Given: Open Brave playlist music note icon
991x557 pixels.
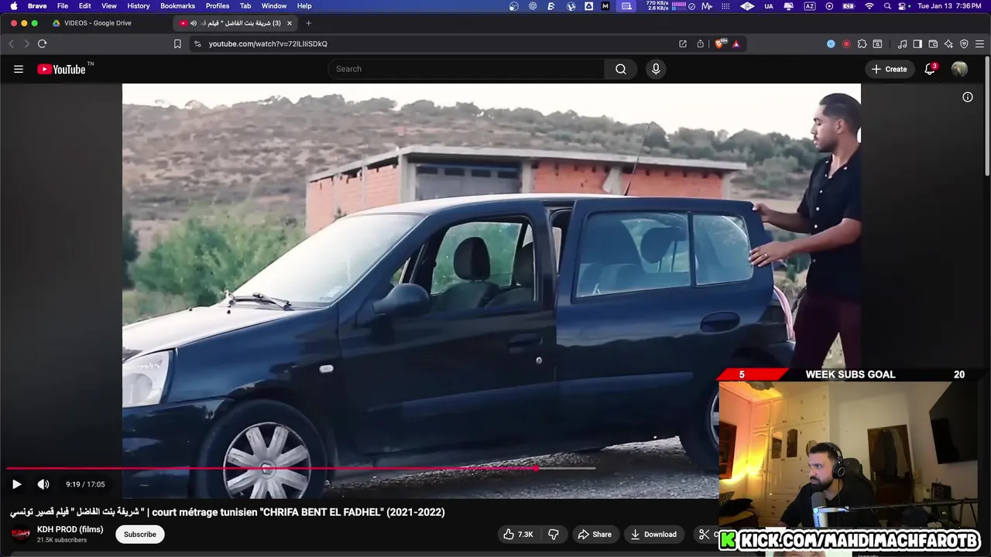Looking at the screenshot, I should (902, 44).
